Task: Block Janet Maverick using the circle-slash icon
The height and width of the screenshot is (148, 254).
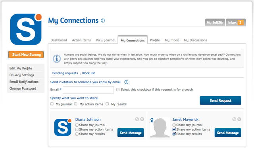Action: (x=234, y=119)
